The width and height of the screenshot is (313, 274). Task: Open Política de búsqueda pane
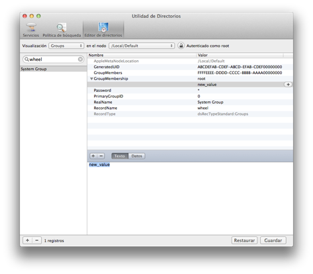coord(62,30)
